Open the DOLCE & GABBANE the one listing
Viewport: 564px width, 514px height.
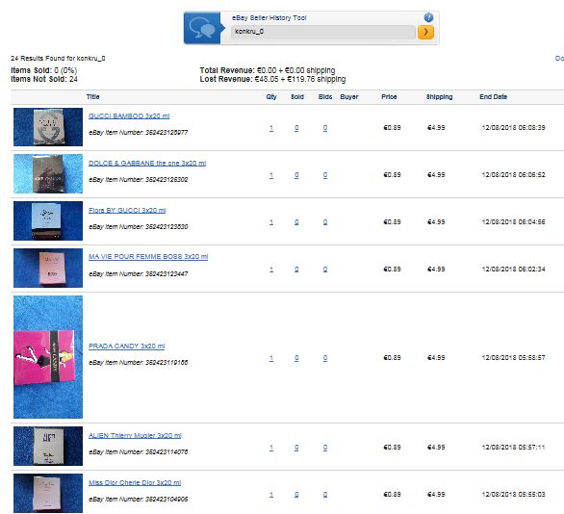click(147, 163)
